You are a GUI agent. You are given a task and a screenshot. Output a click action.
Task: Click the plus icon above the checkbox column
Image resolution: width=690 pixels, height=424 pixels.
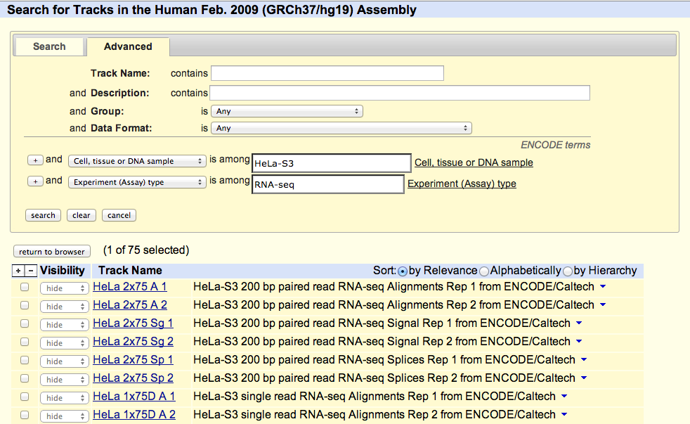(x=18, y=271)
